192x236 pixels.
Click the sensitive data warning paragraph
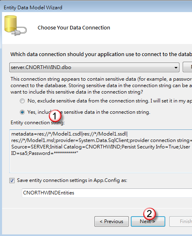pos(101,86)
